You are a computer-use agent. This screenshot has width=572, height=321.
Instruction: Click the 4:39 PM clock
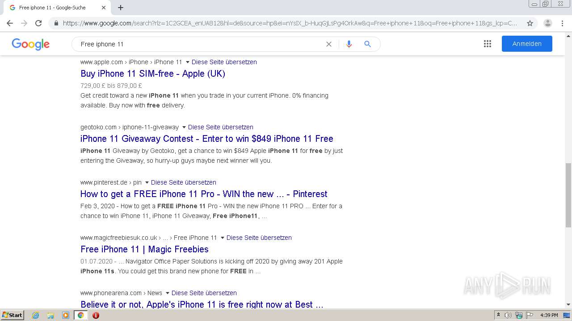click(549, 315)
